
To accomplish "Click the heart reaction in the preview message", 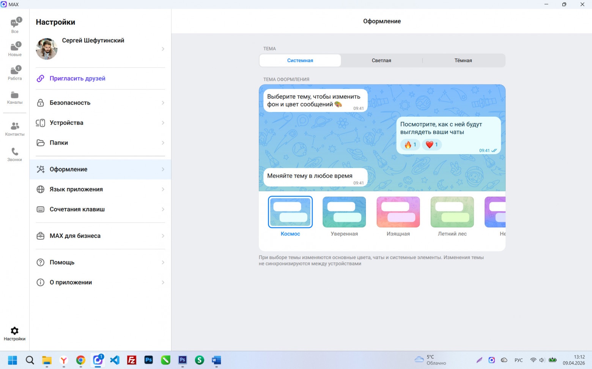I will click(x=432, y=144).
